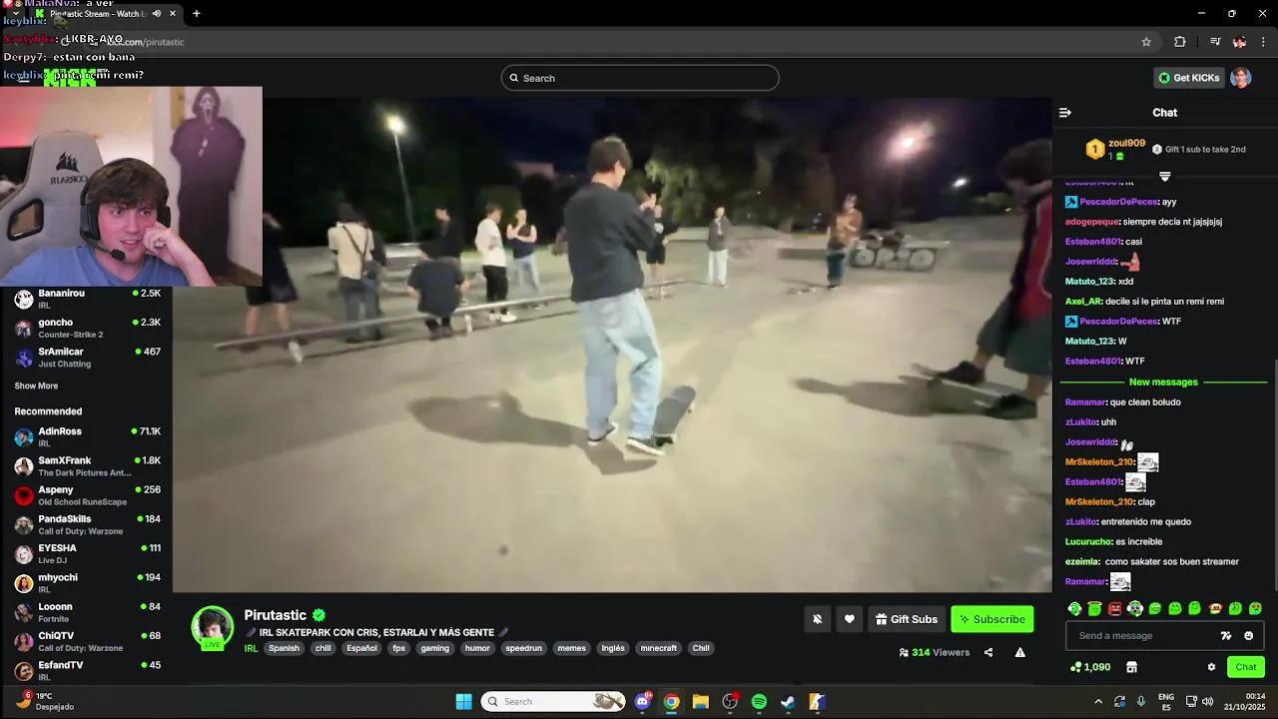
Task: Select the minecraft tag
Action: pos(658,648)
